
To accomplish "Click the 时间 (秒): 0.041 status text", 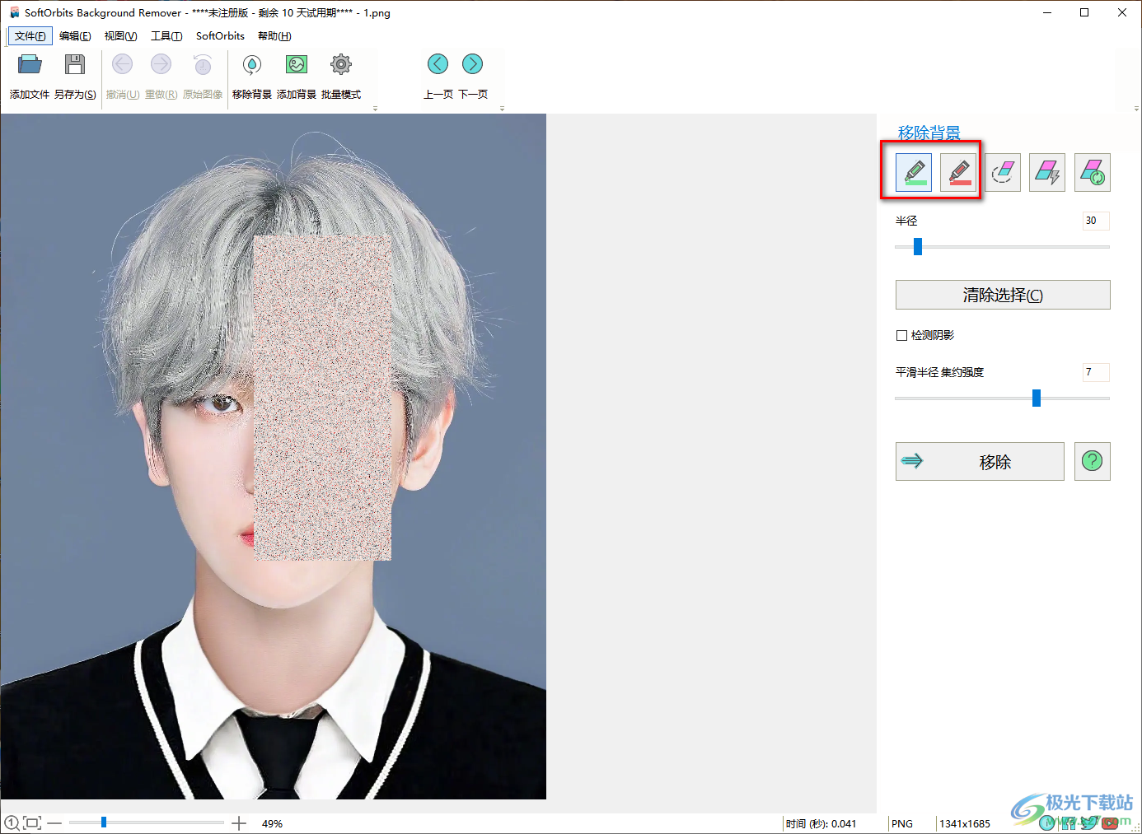I will pyautogui.click(x=821, y=824).
